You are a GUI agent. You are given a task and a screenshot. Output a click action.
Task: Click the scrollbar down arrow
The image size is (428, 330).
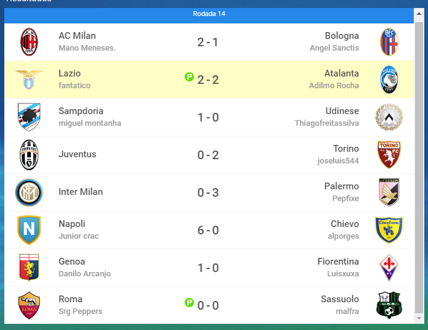(419, 318)
